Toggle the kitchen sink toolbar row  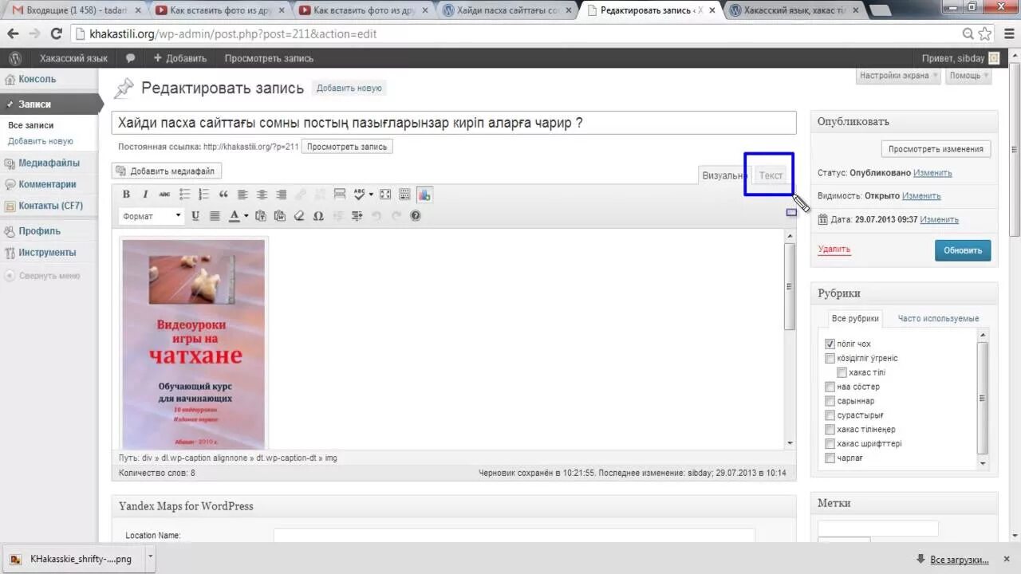point(404,195)
